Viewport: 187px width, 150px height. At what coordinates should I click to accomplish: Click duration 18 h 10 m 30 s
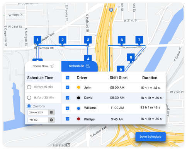[x=151, y=98]
